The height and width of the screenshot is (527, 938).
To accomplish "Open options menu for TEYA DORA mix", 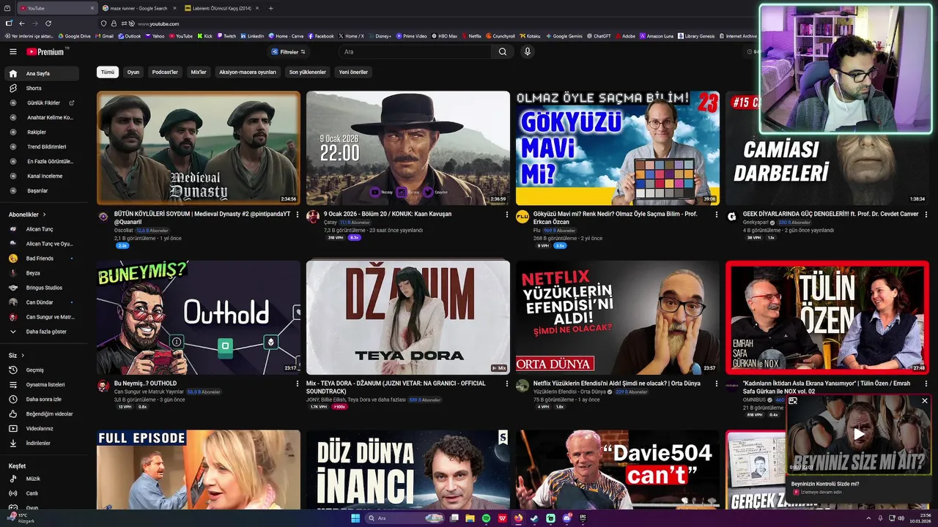I will pyautogui.click(x=506, y=384).
